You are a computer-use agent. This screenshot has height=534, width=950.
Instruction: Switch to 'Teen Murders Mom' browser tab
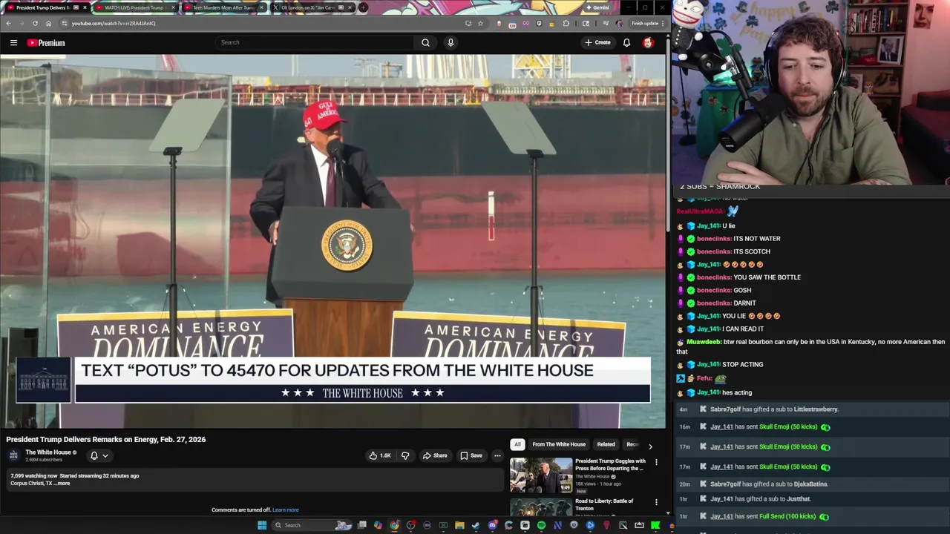coord(223,7)
